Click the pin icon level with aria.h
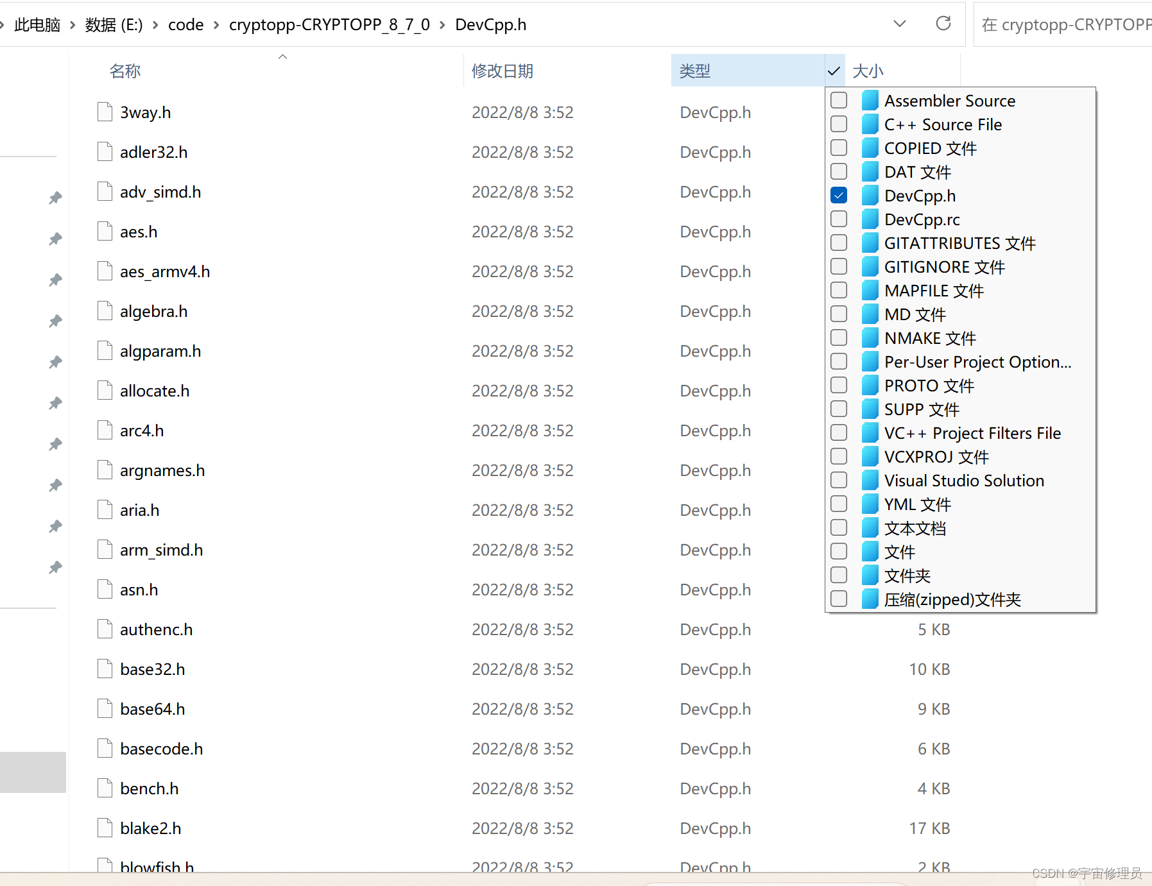The width and height of the screenshot is (1152, 886). (56, 526)
